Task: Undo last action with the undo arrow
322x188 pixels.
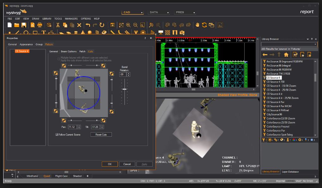Action: 88,25
